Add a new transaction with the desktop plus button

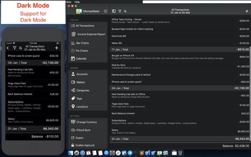point(247,11)
